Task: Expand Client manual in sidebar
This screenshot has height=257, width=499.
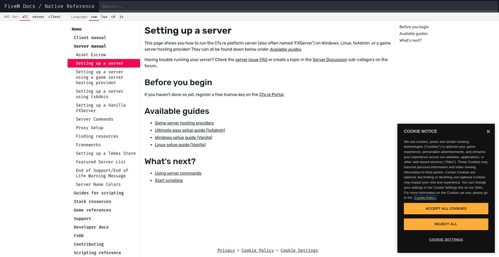Action: coord(90,38)
